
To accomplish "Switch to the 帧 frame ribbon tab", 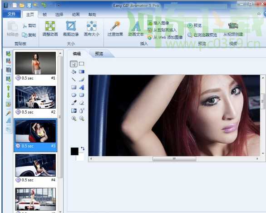I will coord(44,15).
